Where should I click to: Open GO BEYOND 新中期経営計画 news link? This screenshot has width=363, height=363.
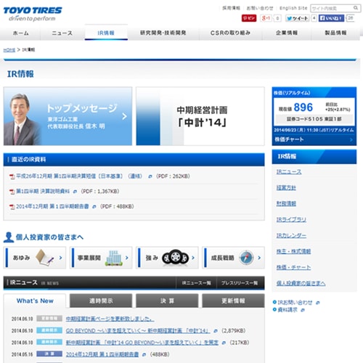138,331
